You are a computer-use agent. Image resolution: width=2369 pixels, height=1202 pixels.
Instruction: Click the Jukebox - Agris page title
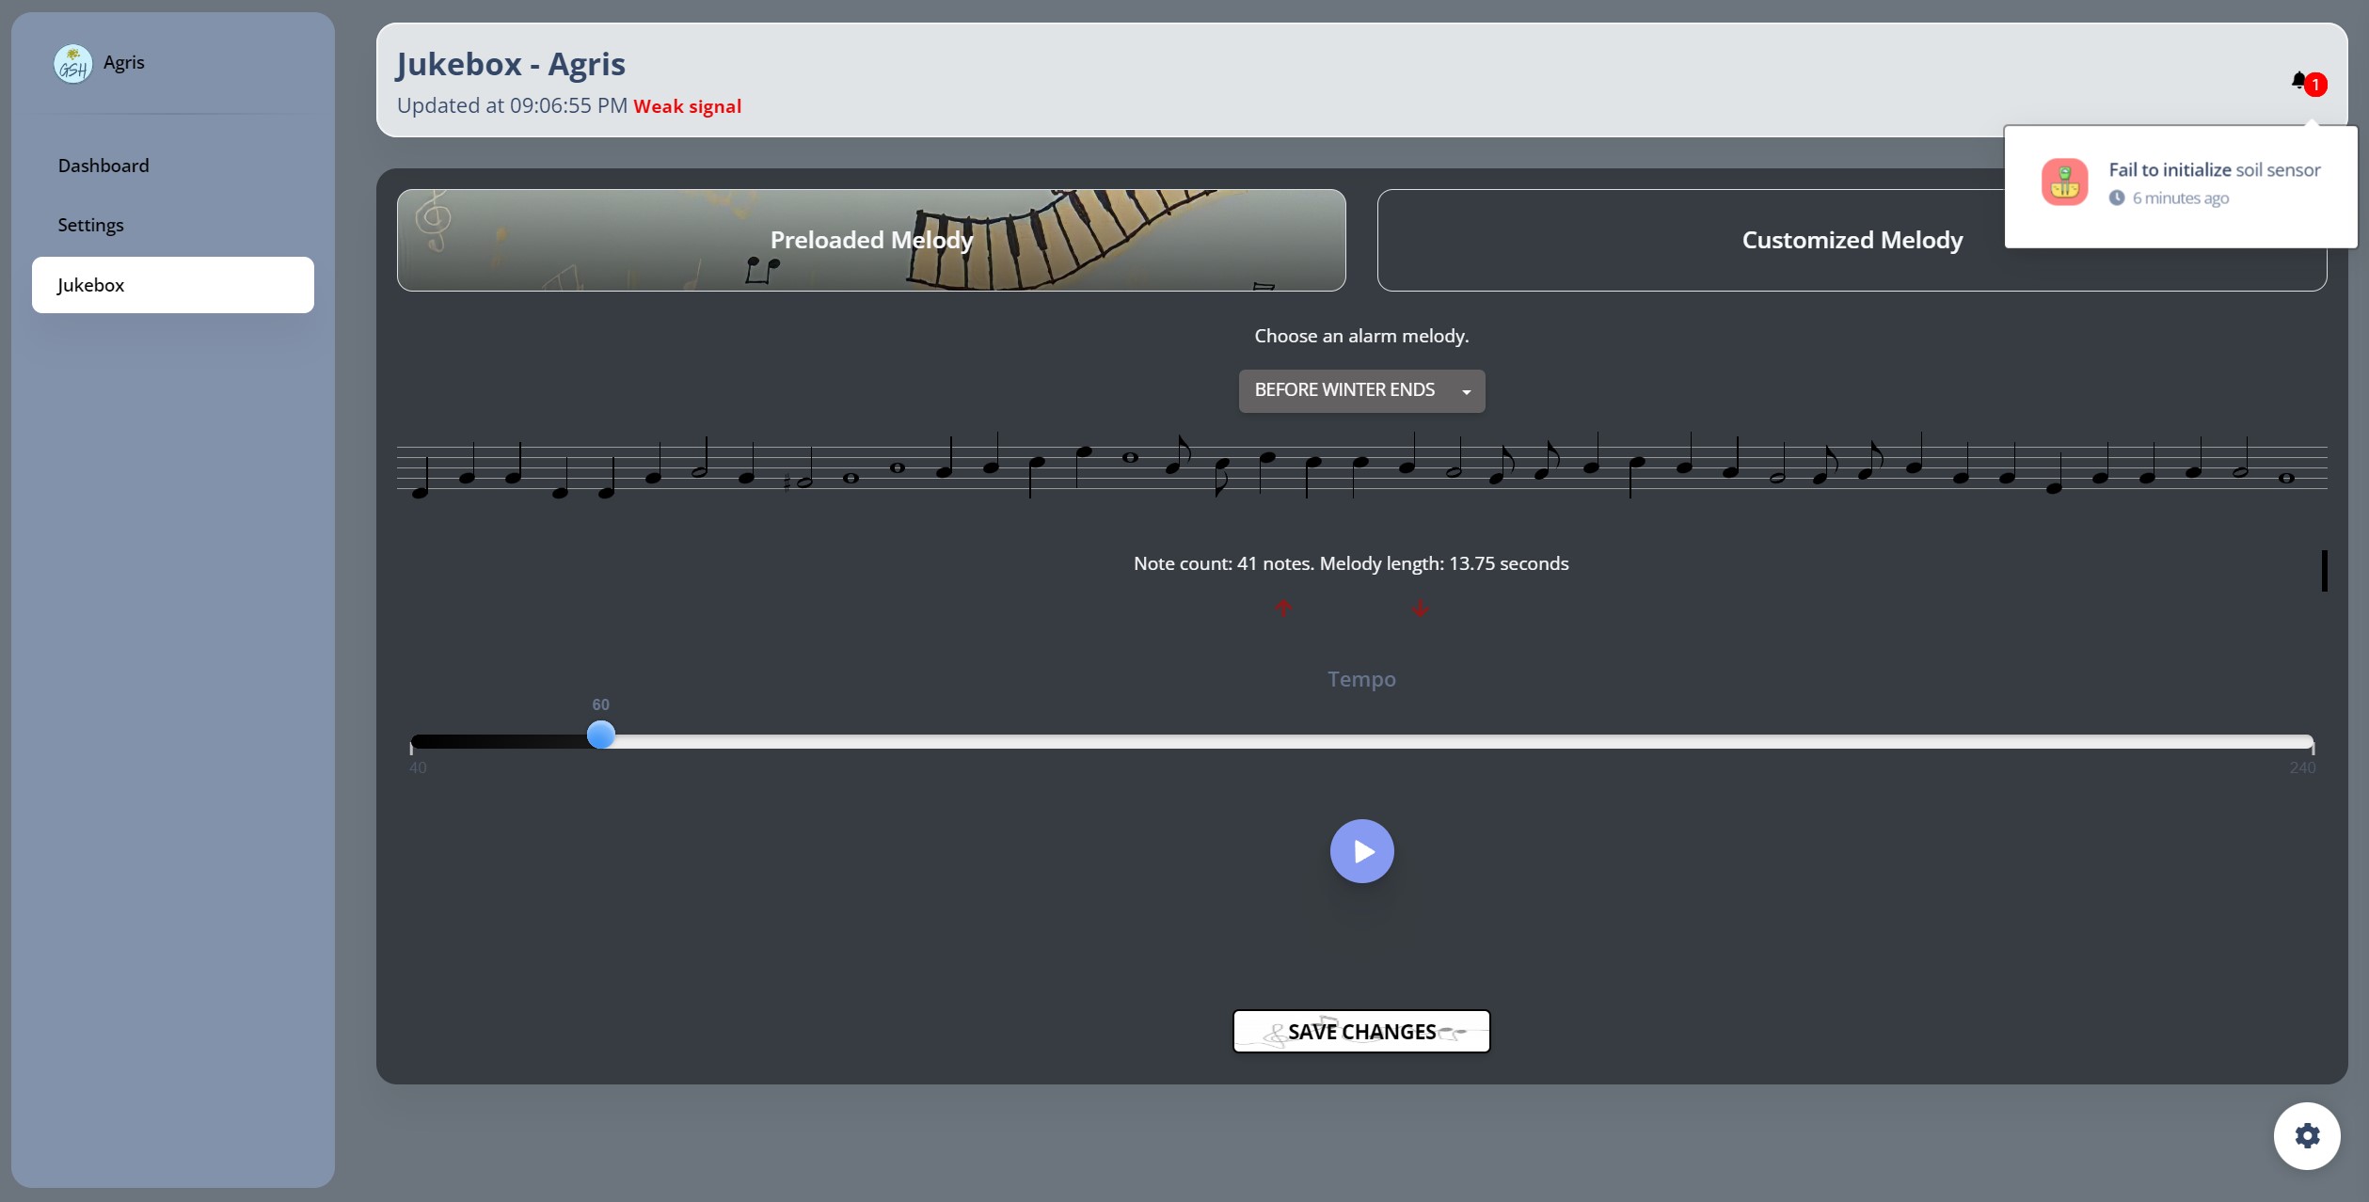click(x=511, y=64)
